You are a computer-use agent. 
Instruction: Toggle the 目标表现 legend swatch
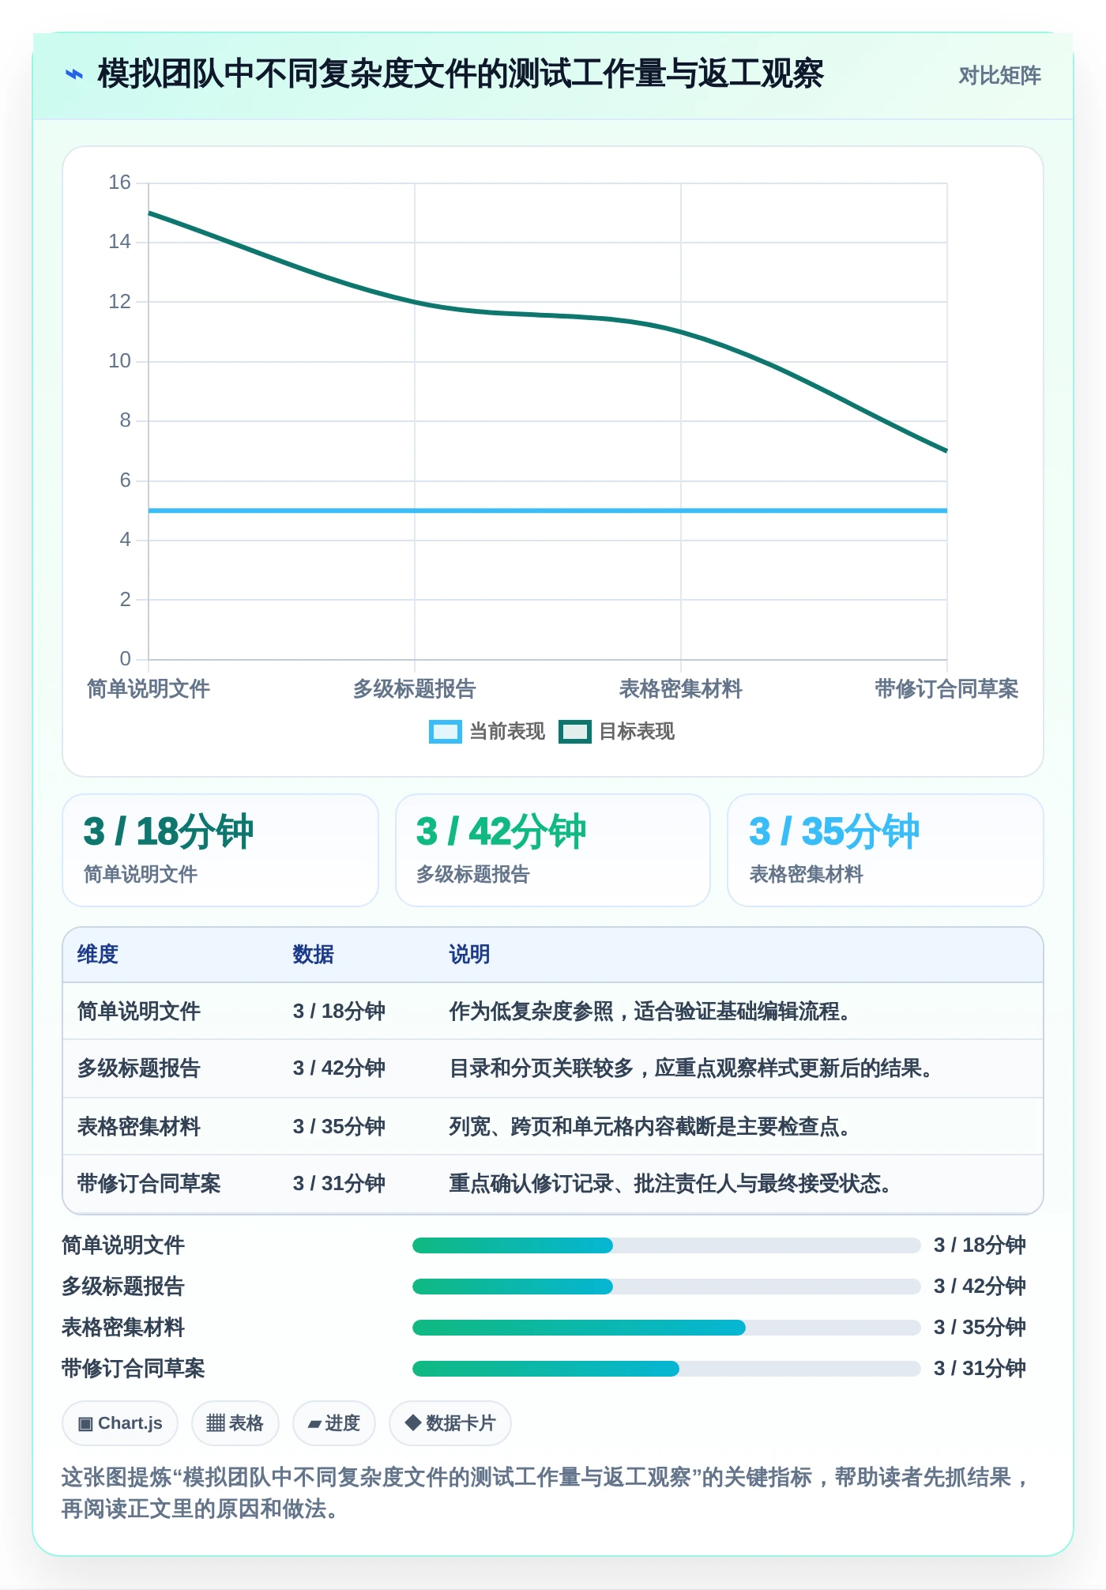574,732
